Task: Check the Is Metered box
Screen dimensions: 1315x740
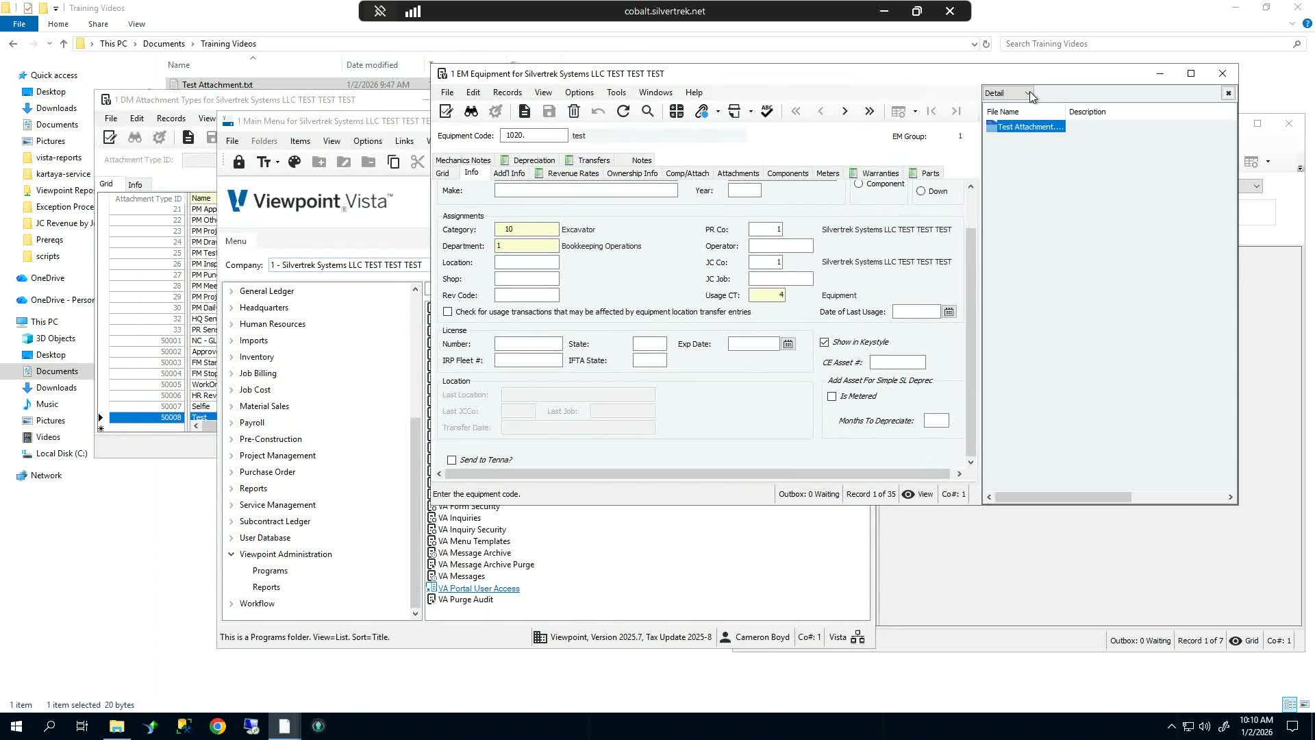Action: (x=832, y=396)
